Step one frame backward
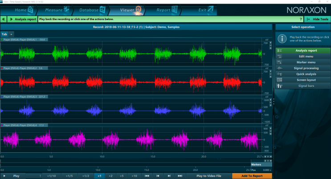The width and height of the screenshot is (331, 179). coord(158,176)
